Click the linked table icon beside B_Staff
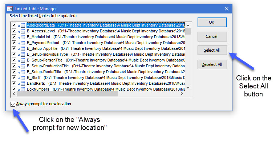Image resolution: width=276 pixels, height=147 pixels. [x=22, y=78]
